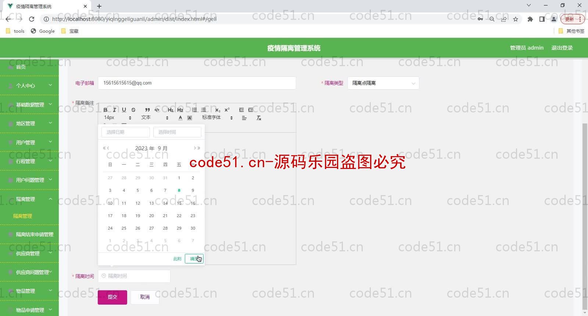Click the 隔离时间 date input
This screenshot has height=316, width=588.
point(134,276)
